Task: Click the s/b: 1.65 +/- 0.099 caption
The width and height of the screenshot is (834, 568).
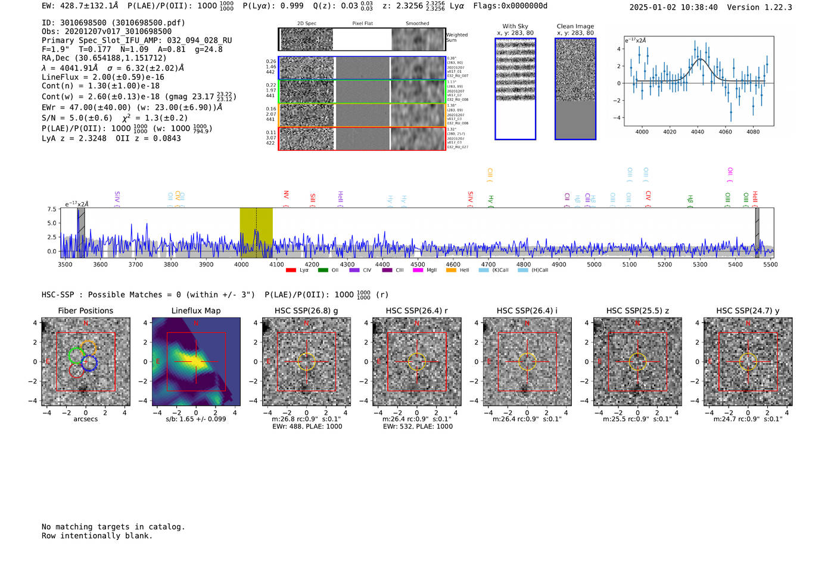Action: pos(196,419)
